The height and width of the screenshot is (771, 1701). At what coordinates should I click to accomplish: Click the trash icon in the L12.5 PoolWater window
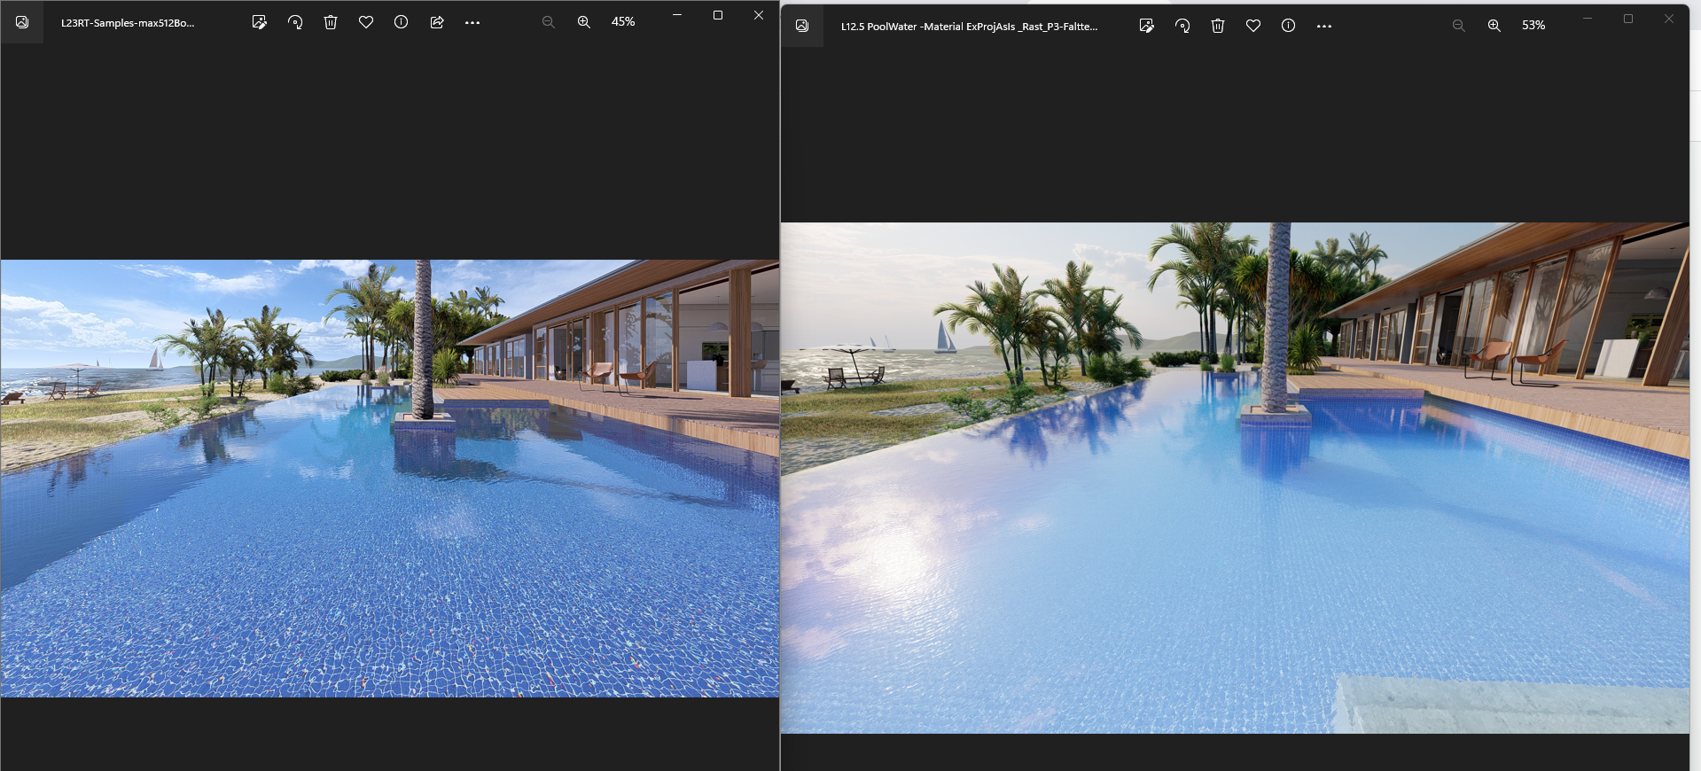coord(1218,26)
